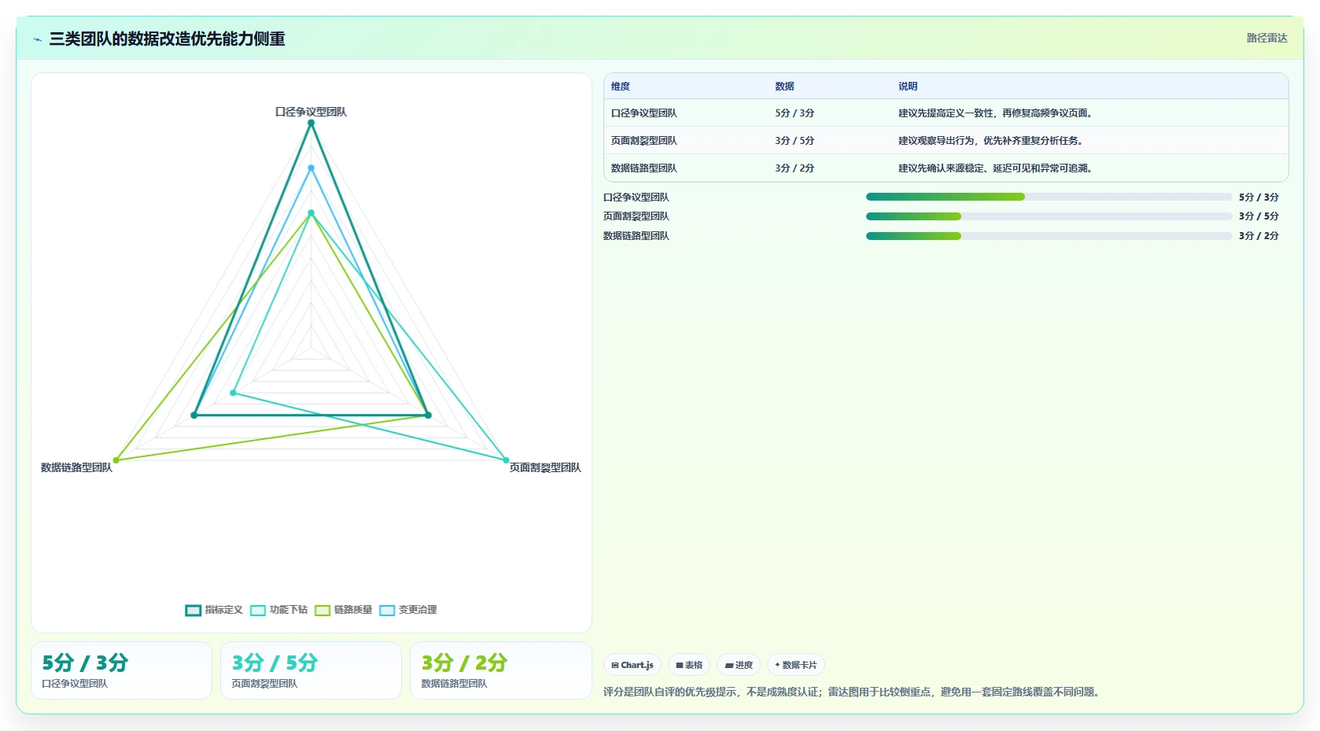Viewport: 1320px width, 731px height.
Task: Click the 进度 chip
Action: coord(739,665)
